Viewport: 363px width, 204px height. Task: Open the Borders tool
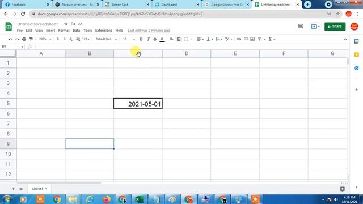click(179, 39)
